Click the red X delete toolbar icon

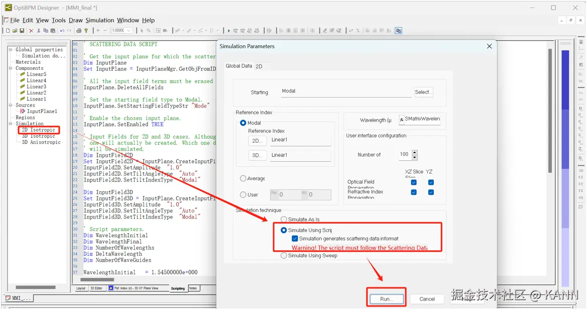31,31
